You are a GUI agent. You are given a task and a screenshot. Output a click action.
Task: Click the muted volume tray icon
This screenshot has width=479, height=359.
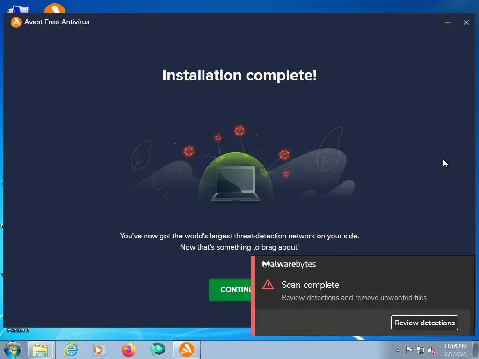(432, 350)
